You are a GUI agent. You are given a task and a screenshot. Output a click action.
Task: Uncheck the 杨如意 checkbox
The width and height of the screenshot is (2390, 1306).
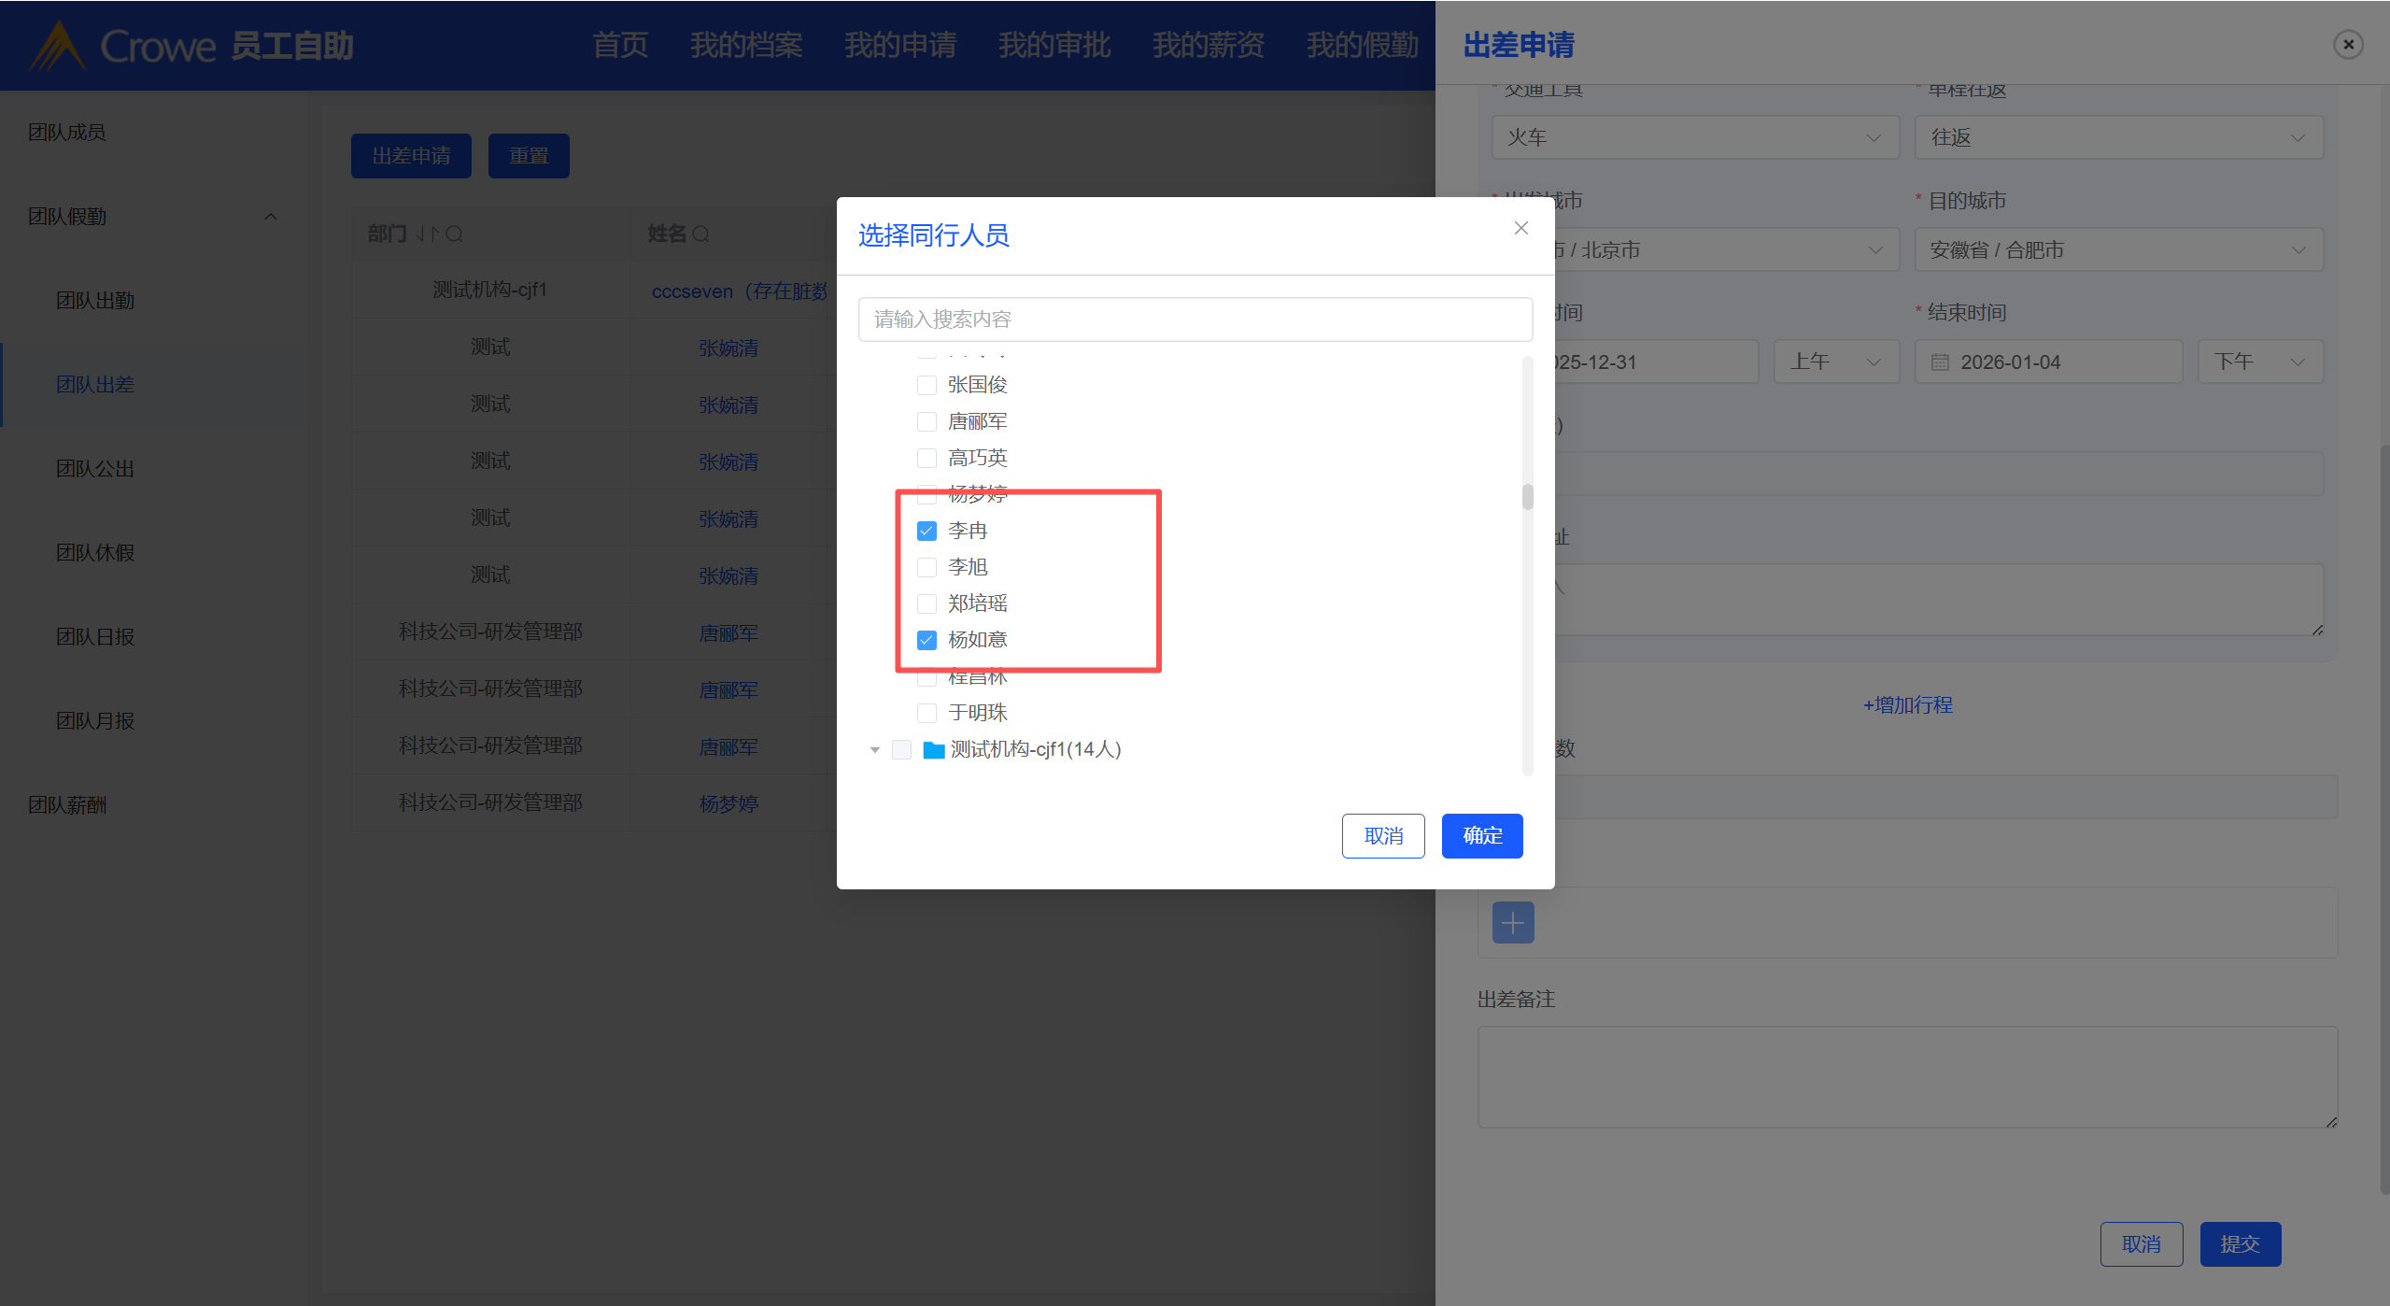click(x=926, y=640)
